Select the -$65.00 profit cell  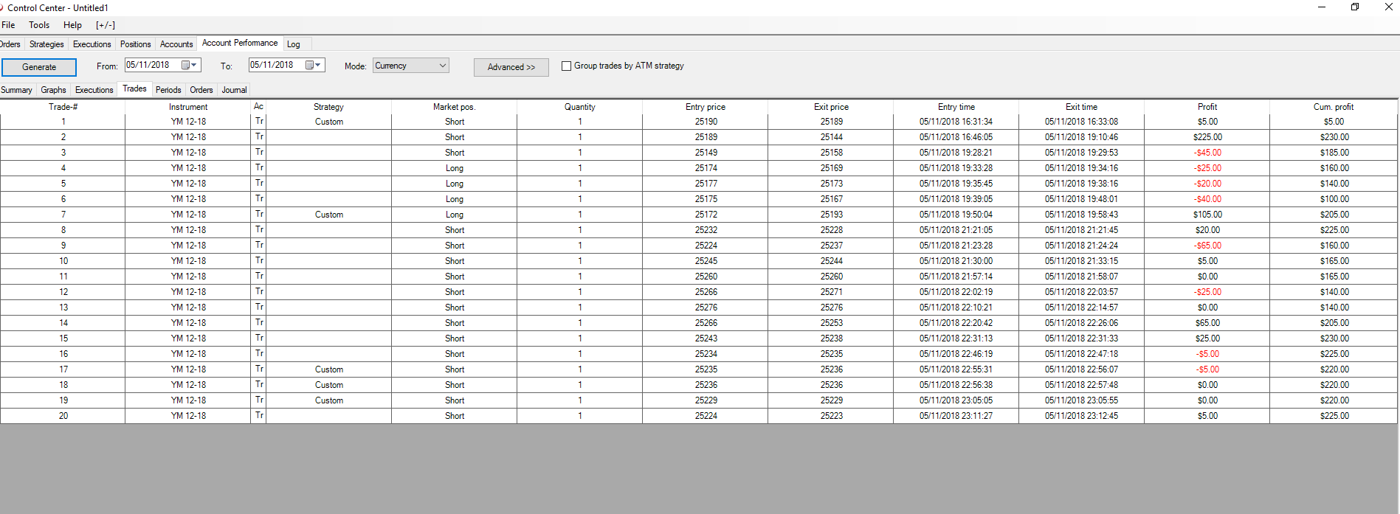[x=1207, y=246]
